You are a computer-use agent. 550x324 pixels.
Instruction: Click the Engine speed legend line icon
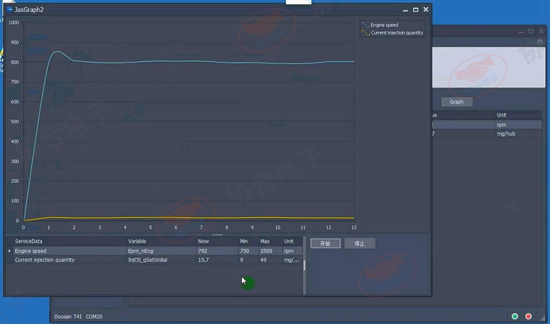point(365,25)
